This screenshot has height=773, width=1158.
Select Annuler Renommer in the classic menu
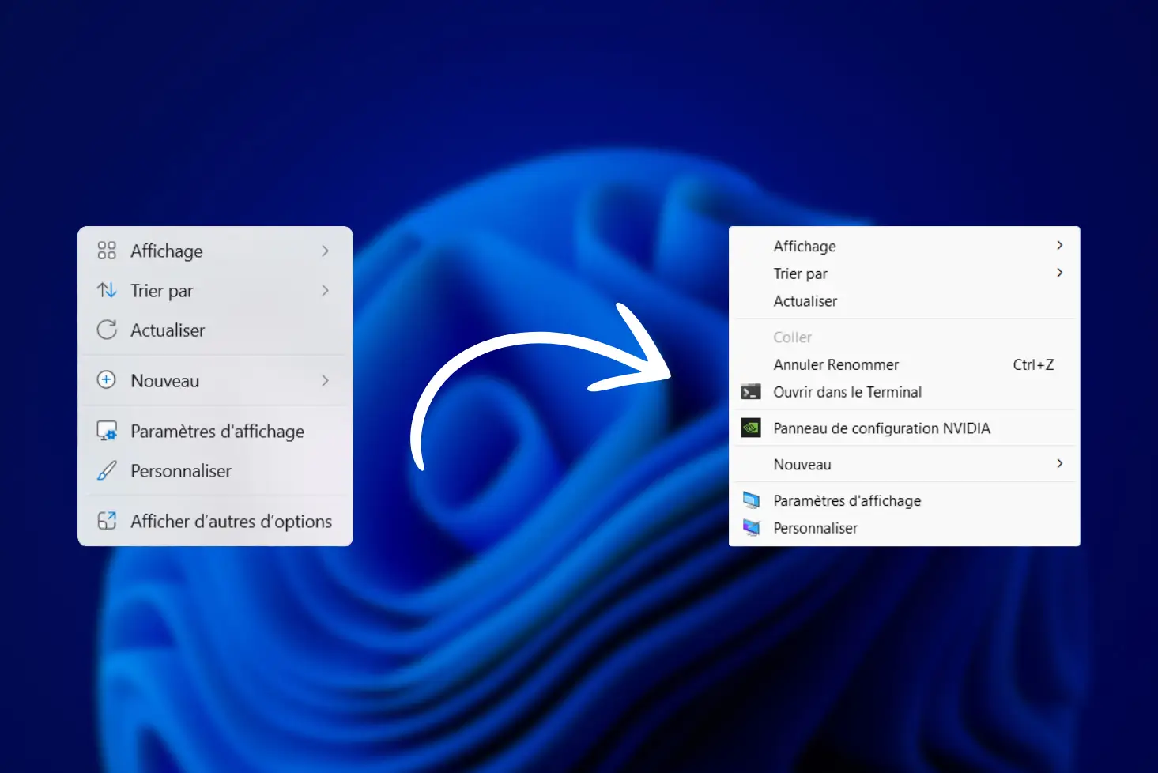(x=835, y=364)
